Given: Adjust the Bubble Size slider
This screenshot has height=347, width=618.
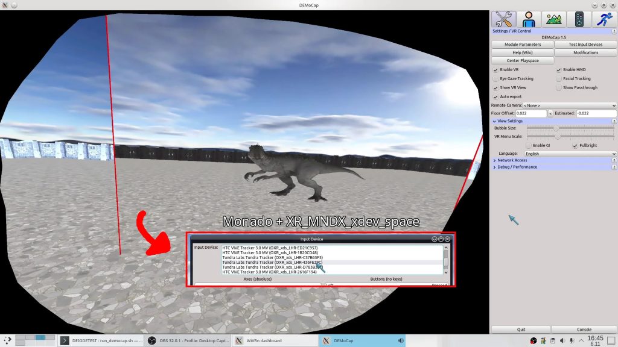Looking at the screenshot, I should click(556, 128).
